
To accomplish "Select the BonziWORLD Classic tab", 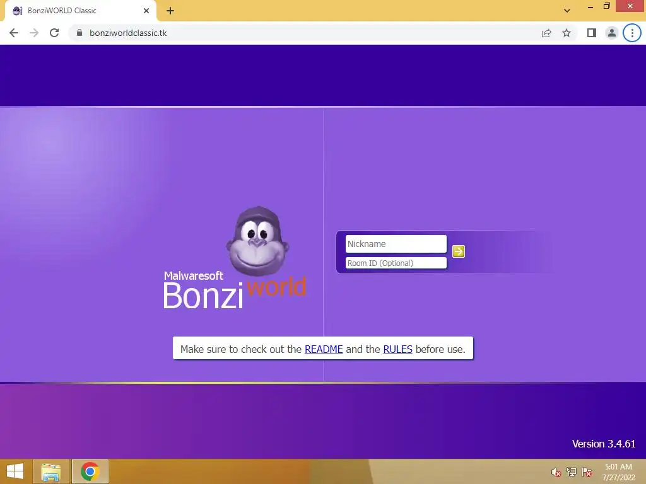I will click(81, 11).
